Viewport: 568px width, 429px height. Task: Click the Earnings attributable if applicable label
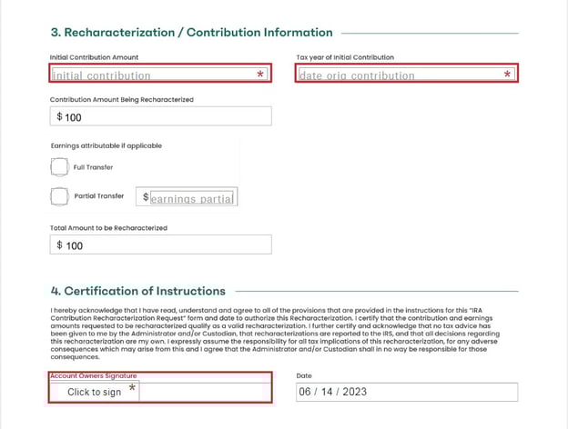(x=106, y=145)
